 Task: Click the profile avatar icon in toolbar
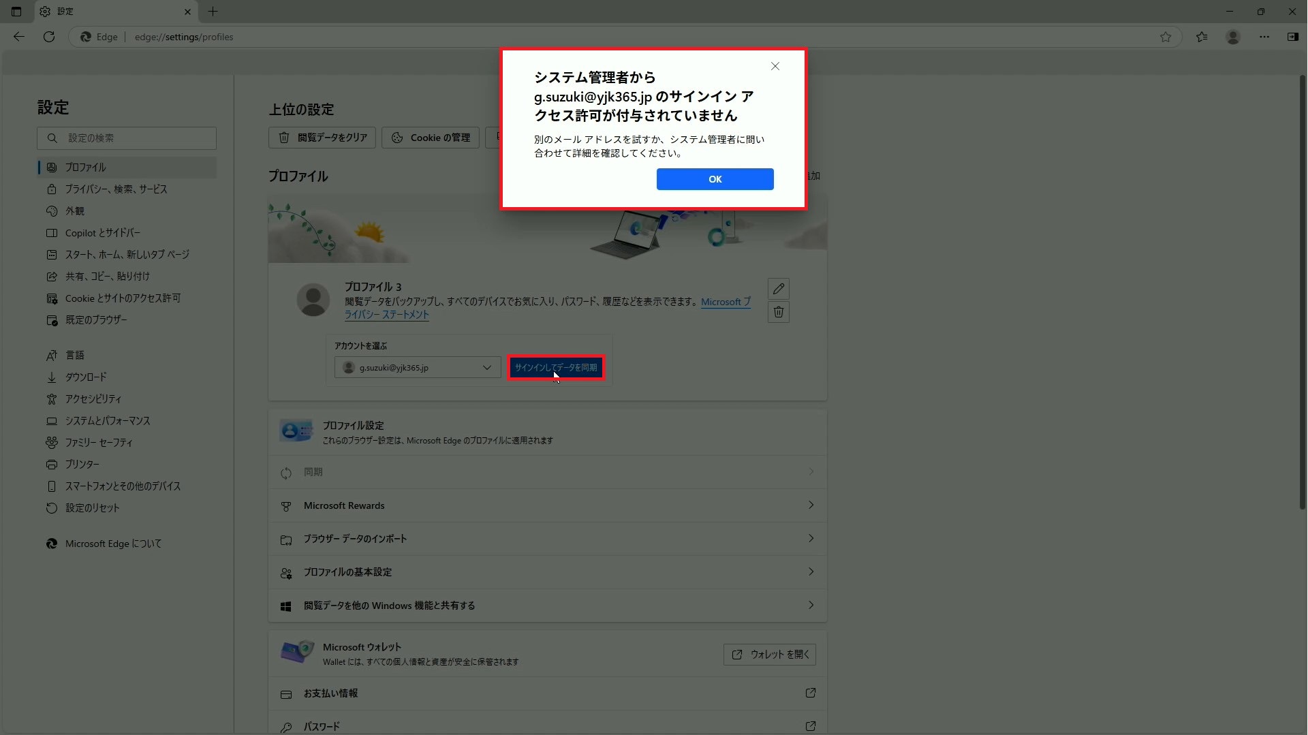(x=1232, y=37)
